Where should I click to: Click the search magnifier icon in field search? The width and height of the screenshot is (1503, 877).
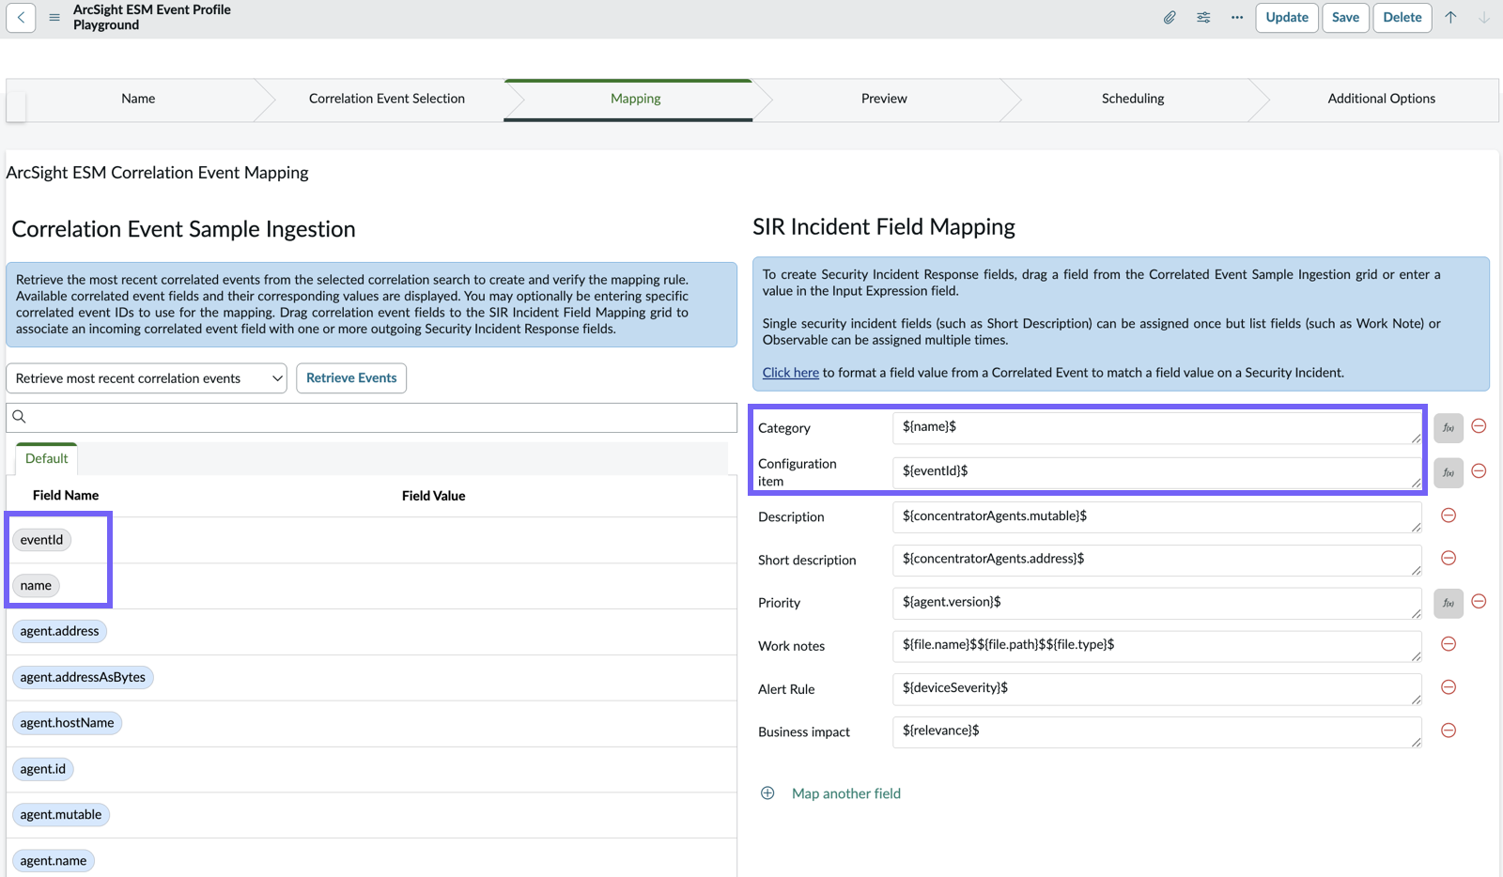(x=19, y=417)
